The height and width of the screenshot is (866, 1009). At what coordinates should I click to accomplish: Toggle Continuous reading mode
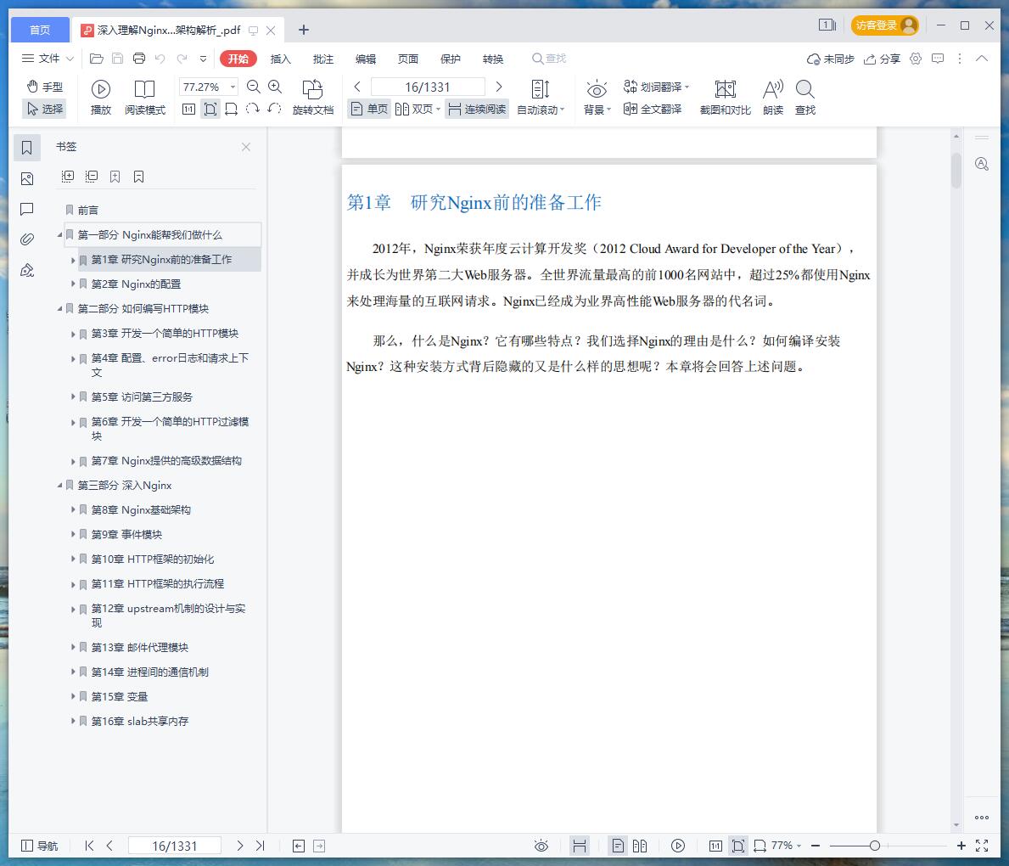[477, 109]
